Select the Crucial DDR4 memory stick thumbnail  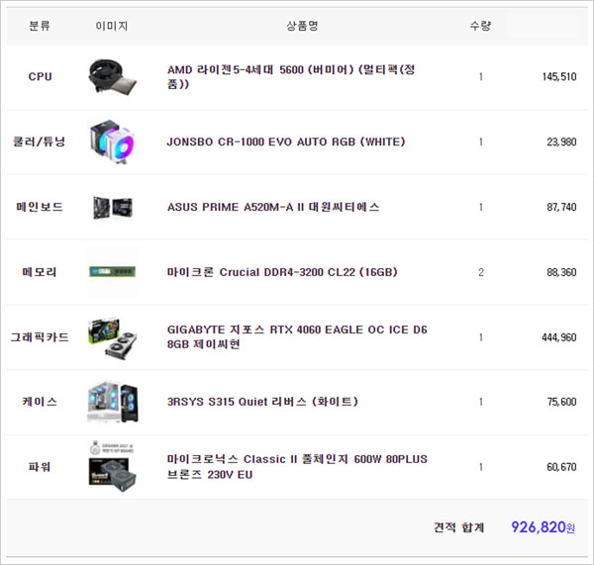[x=113, y=271]
